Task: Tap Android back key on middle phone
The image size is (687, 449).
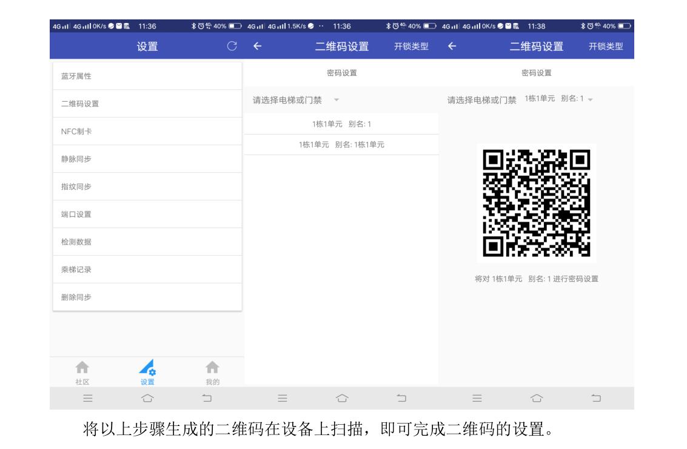Action: tap(401, 398)
